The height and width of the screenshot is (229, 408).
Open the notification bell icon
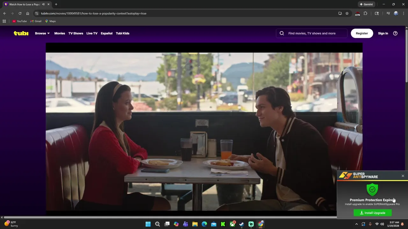403,224
